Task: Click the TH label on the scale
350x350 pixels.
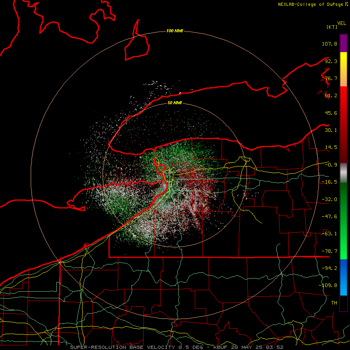Action: point(334,303)
